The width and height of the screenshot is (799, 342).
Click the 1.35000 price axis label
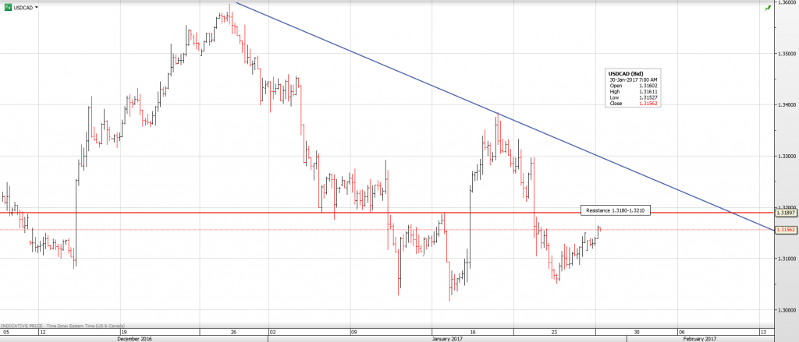pos(786,53)
